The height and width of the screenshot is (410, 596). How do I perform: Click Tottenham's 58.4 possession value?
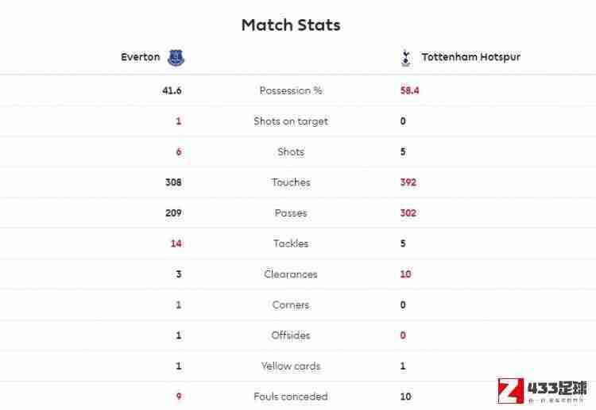click(x=409, y=90)
